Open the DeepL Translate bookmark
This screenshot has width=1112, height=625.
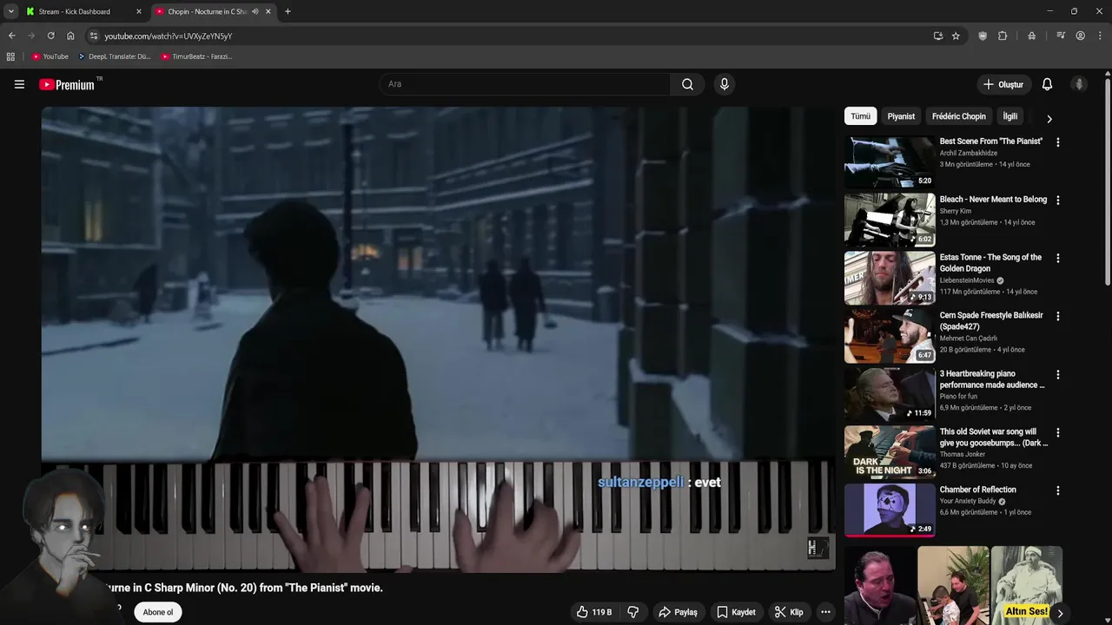coord(114,56)
